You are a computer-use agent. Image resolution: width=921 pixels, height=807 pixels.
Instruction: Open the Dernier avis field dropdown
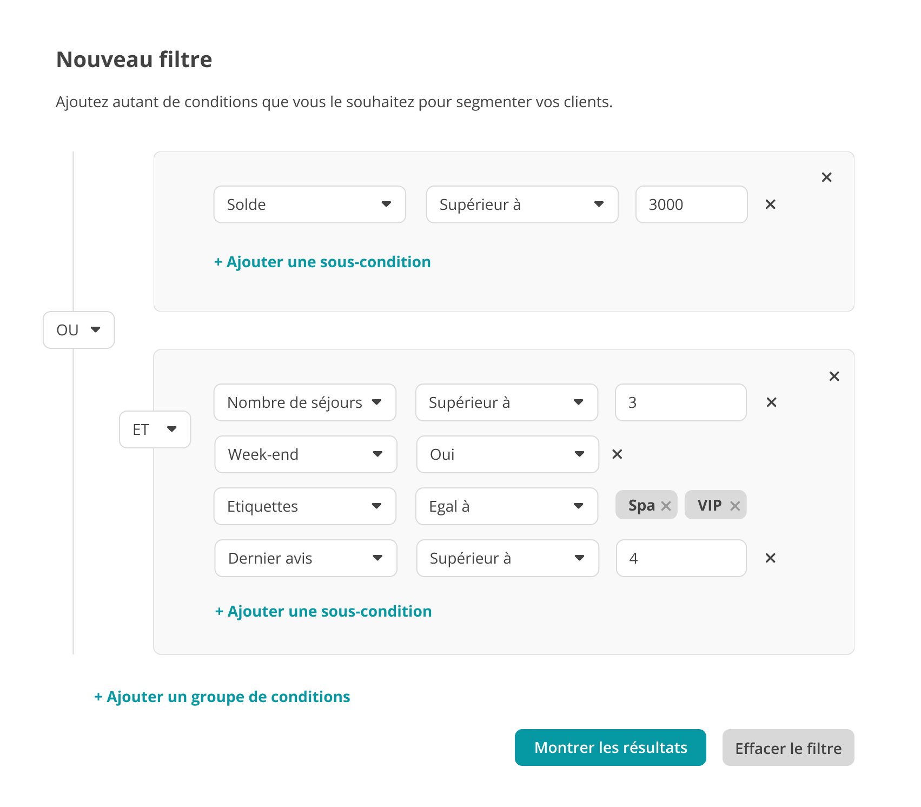pos(306,558)
